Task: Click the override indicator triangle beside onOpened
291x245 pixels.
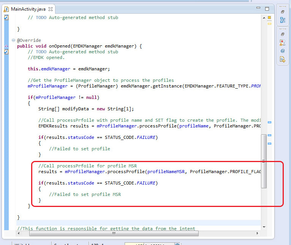Action: [6, 46]
